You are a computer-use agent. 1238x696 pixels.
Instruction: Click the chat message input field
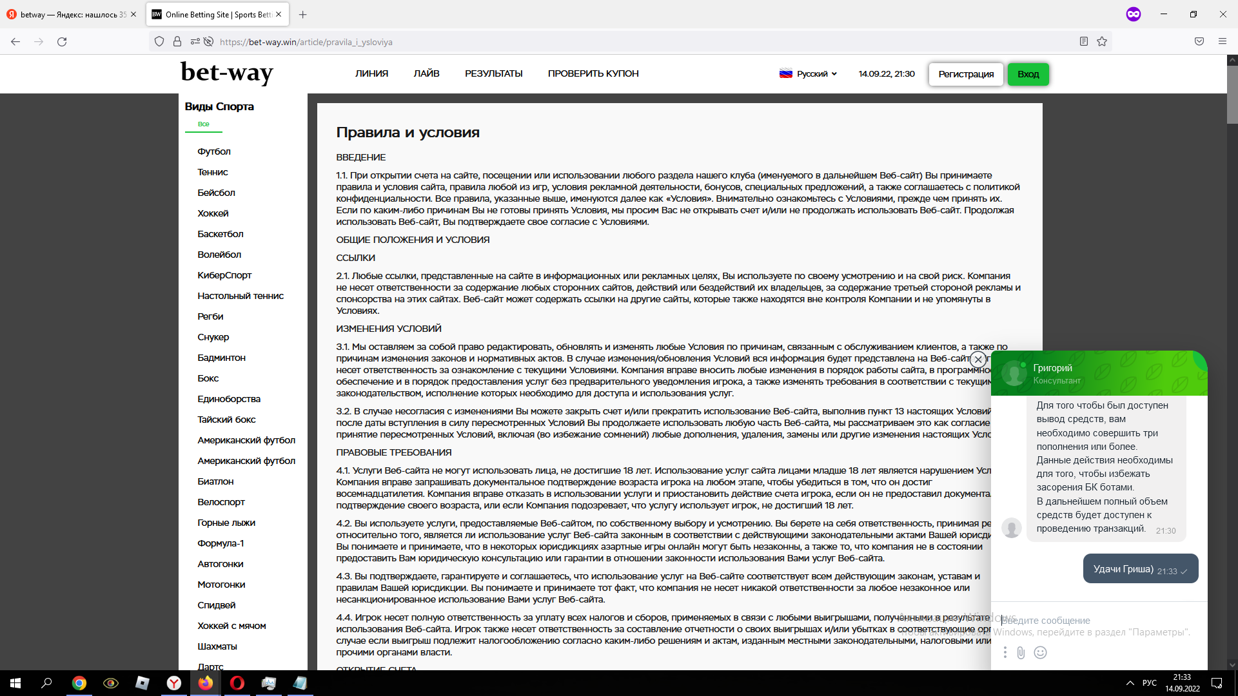click(1099, 620)
